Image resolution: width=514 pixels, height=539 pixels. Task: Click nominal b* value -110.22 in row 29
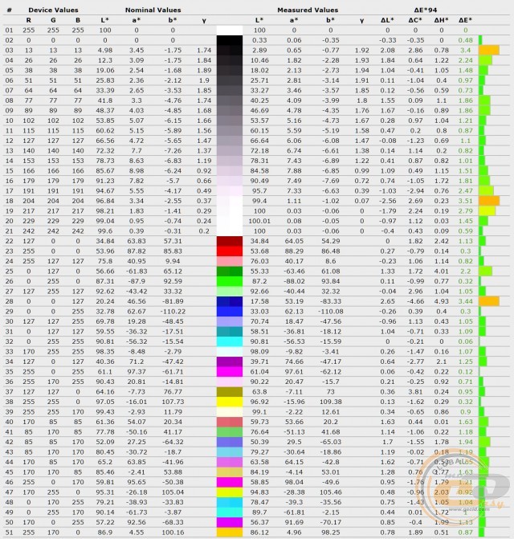[173, 312]
